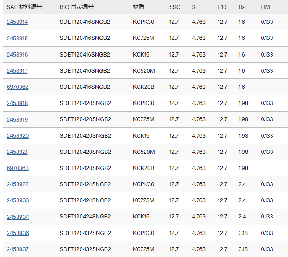The height and width of the screenshot is (257, 288).
Task: Open material 2458921 details
Action: [x=17, y=152]
